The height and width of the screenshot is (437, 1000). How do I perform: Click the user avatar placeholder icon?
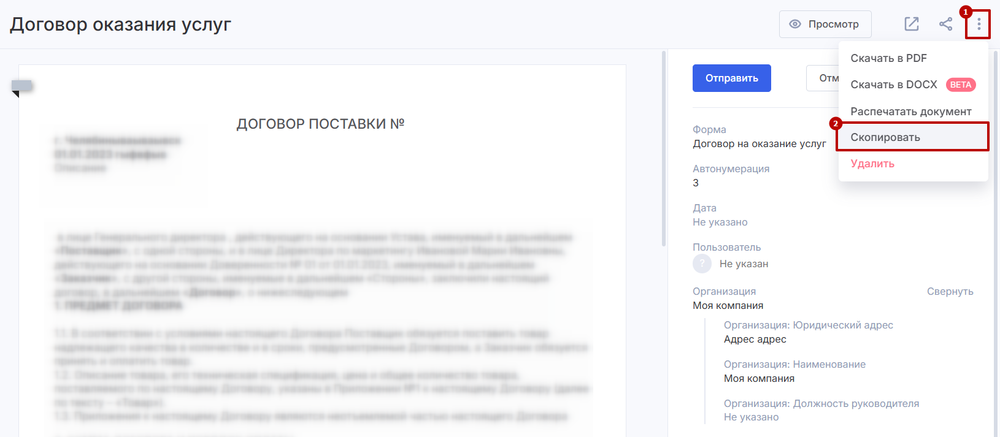pos(702,264)
